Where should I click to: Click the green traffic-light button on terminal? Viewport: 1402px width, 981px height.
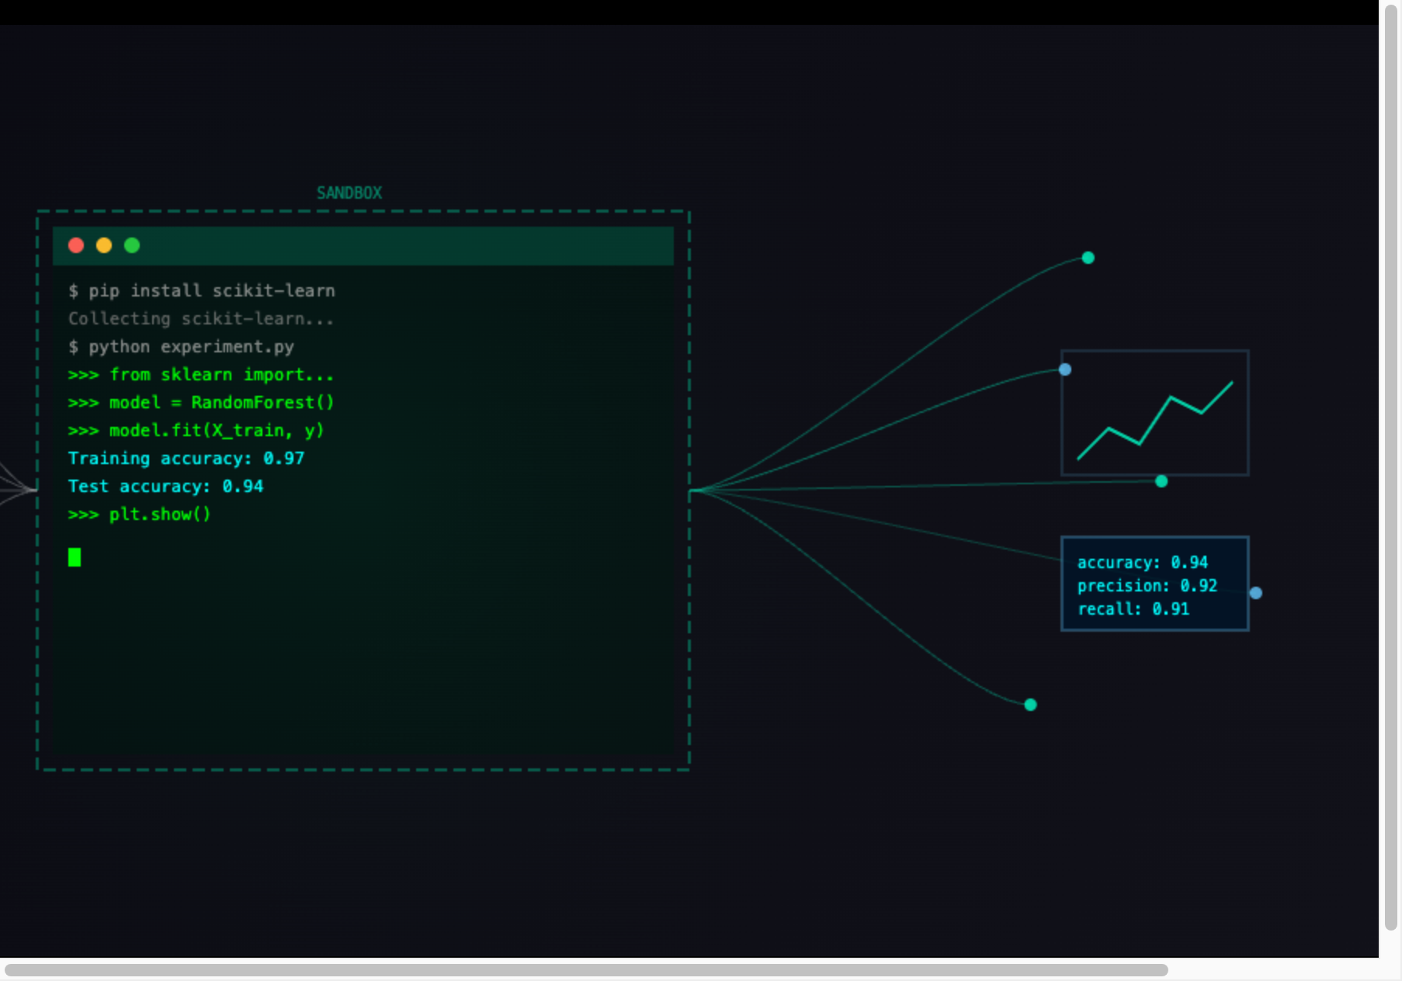pyautogui.click(x=132, y=246)
